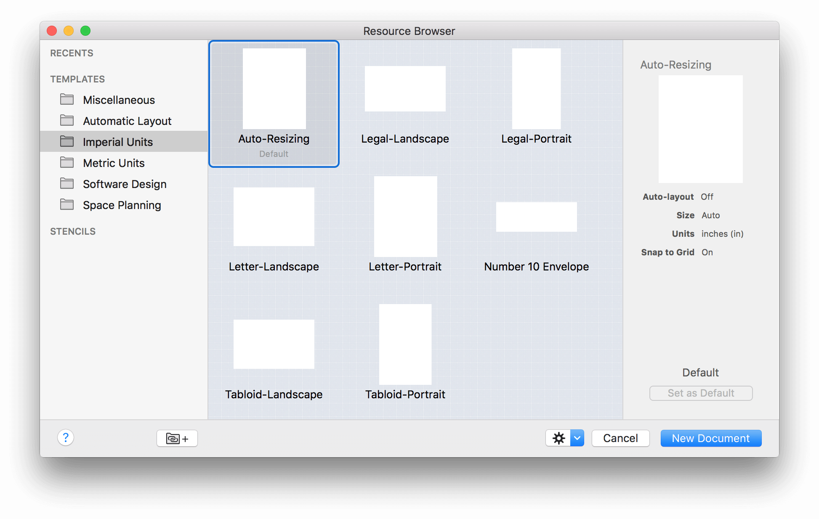Click the gear settings icon

[x=559, y=437]
